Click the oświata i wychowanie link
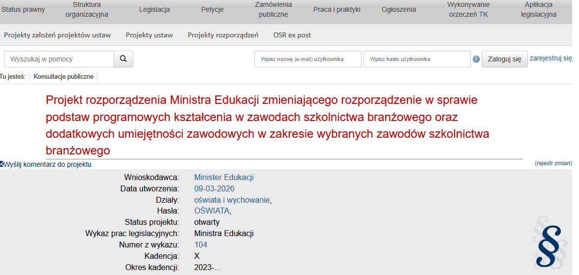 point(232,200)
